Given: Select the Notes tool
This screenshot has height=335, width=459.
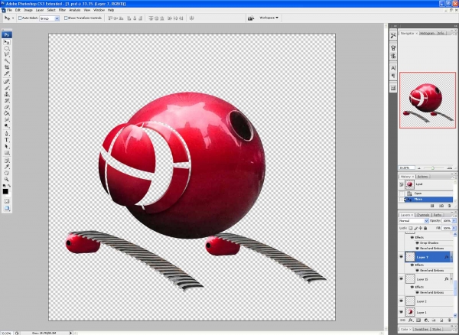Looking at the screenshot, I should click(6, 161).
